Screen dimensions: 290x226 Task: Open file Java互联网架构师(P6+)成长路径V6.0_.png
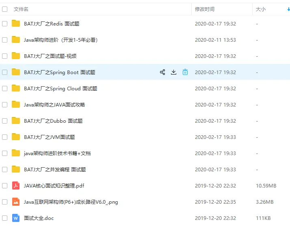pos(71,202)
